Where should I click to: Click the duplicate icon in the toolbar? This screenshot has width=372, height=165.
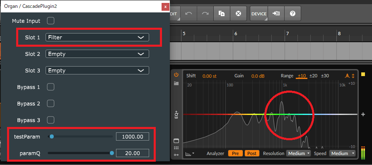[x=222, y=14]
